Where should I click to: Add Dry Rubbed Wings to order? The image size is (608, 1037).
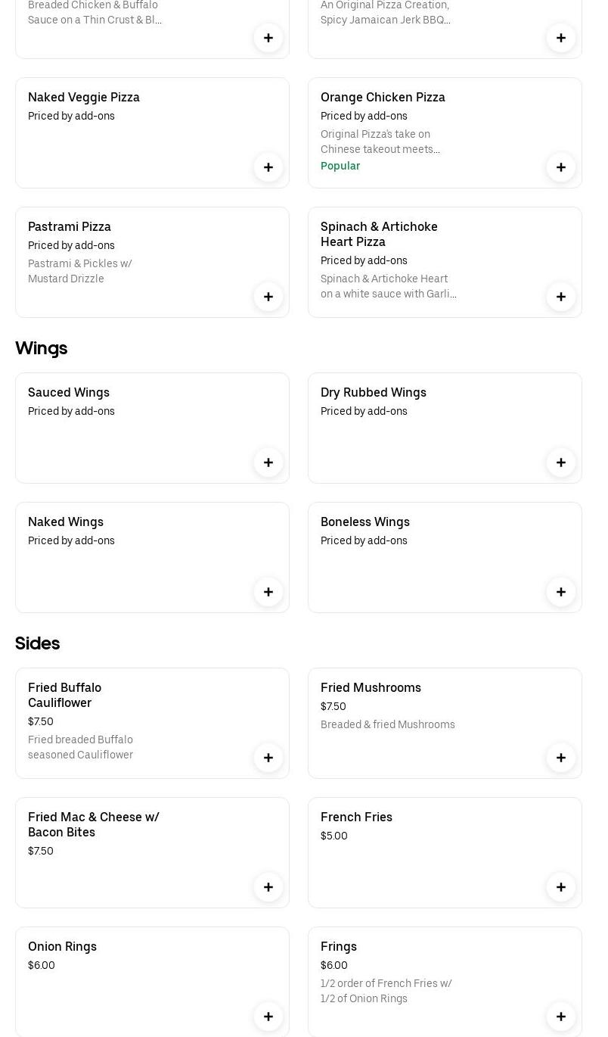[x=561, y=462]
